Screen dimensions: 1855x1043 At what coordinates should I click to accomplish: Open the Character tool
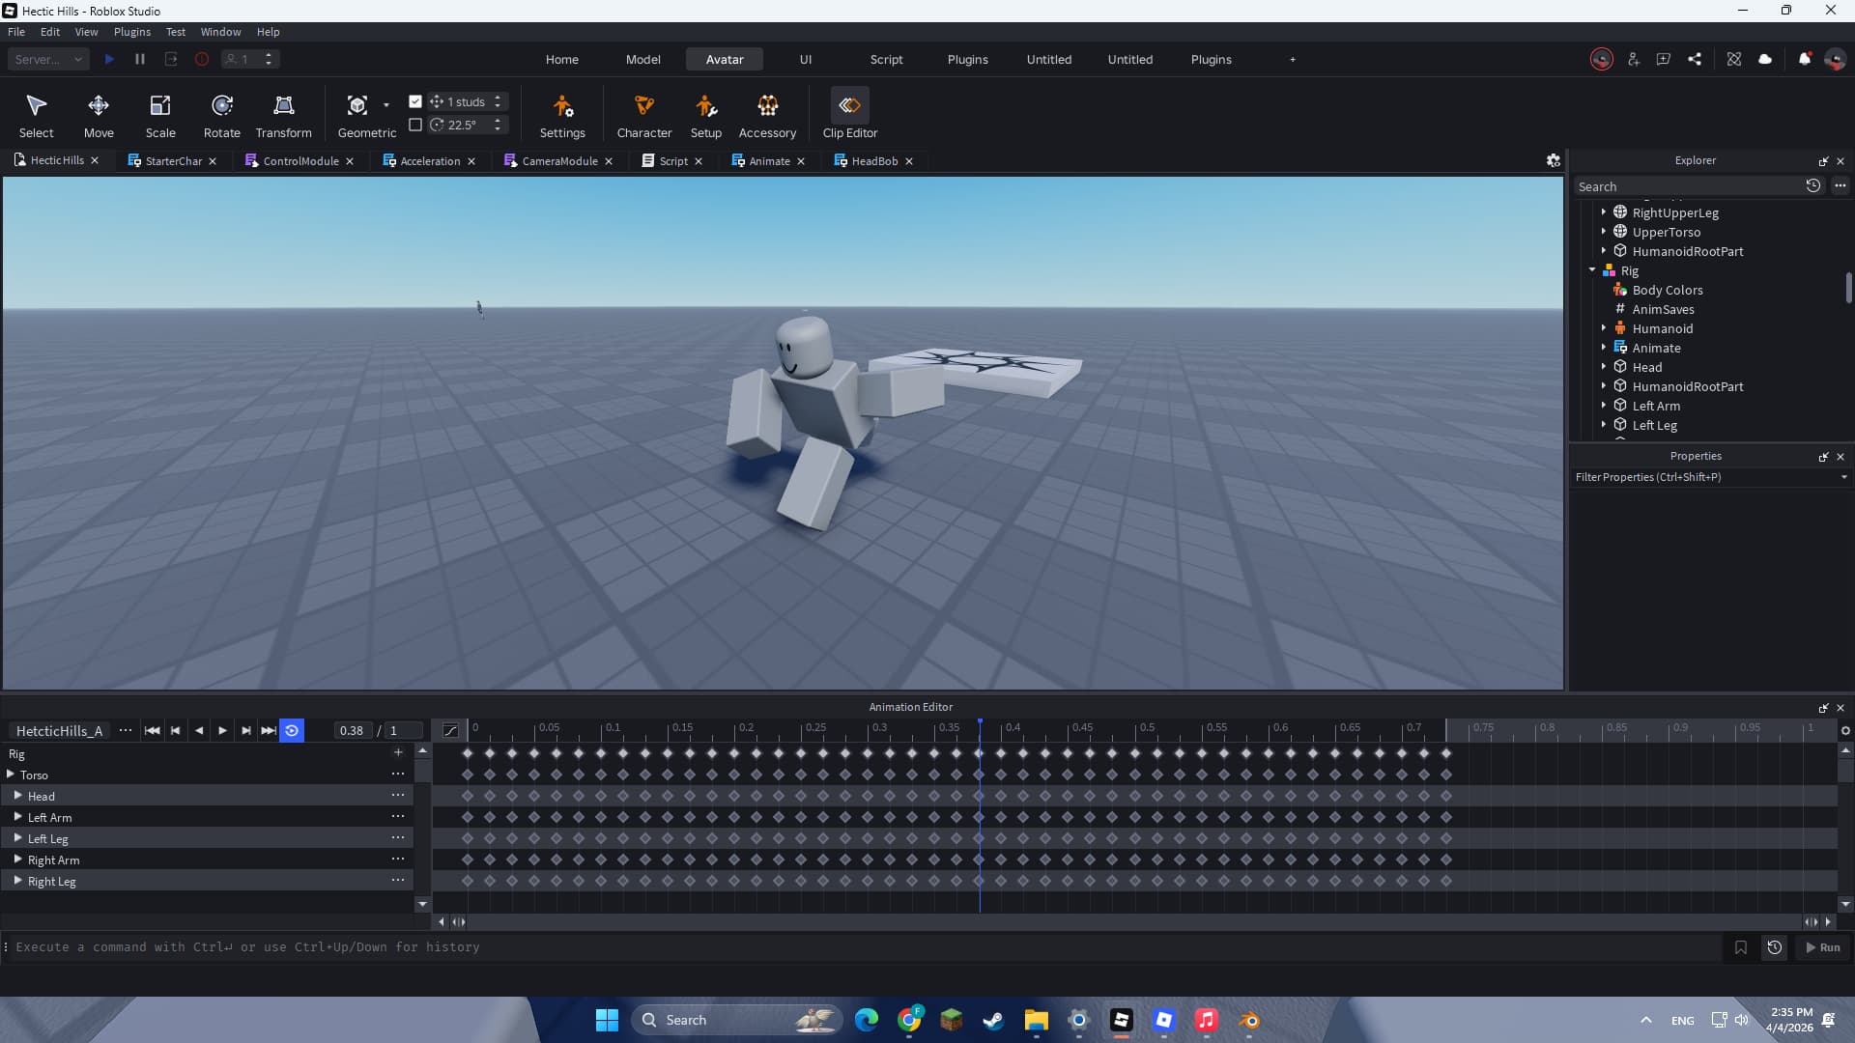tap(644, 116)
